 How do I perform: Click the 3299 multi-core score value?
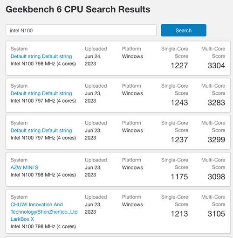pos(216,140)
